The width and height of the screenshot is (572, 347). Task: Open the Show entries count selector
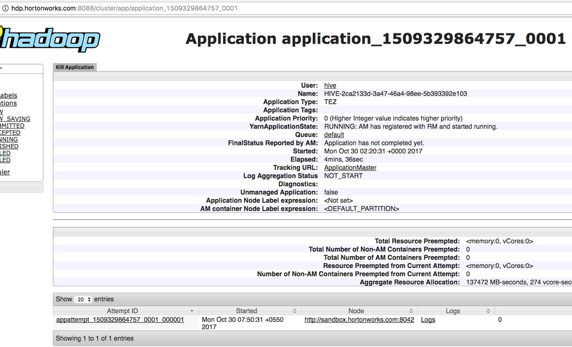point(82,299)
